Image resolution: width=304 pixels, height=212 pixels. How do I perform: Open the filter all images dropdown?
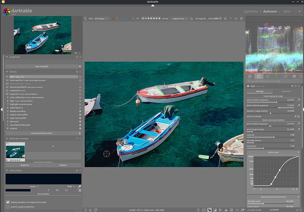coord(101,18)
